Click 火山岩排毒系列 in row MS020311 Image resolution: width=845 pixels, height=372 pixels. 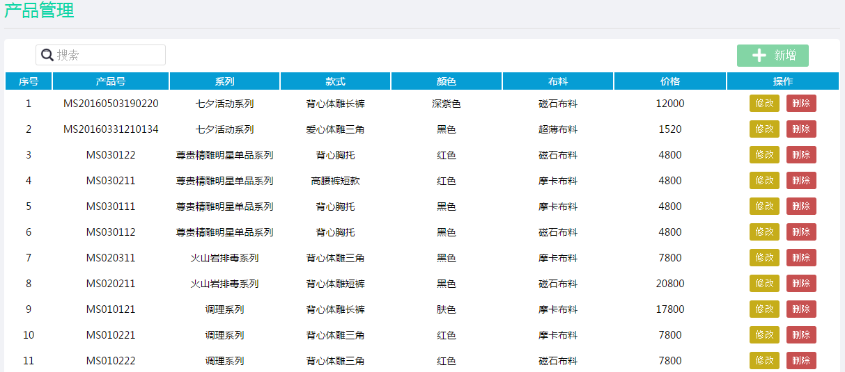pyautogui.click(x=224, y=258)
